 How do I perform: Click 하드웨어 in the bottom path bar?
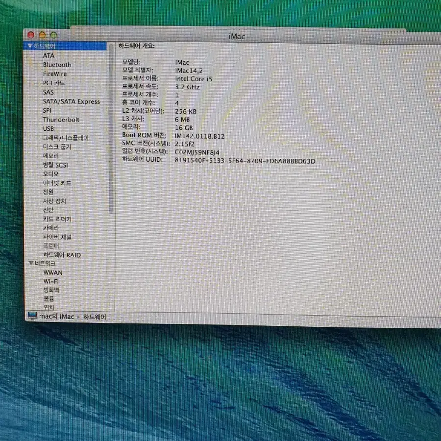(x=95, y=317)
